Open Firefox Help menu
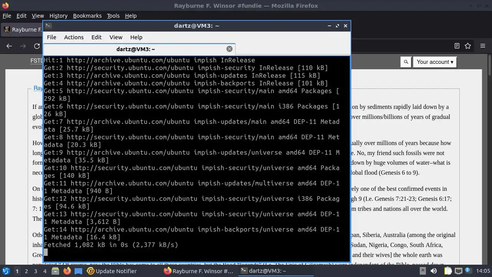This screenshot has width=492, height=277. click(x=131, y=16)
